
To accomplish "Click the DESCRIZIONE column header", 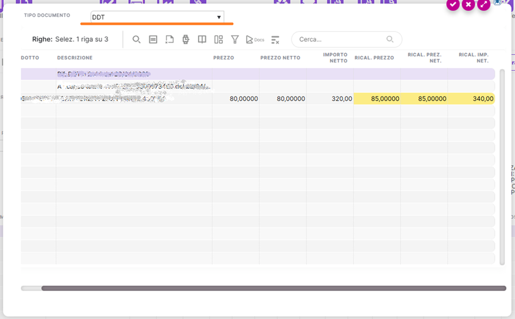I will [x=75, y=58].
